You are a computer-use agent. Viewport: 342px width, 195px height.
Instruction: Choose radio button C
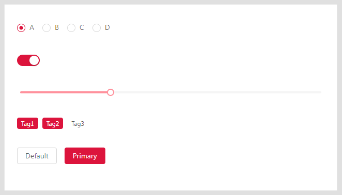(71, 28)
